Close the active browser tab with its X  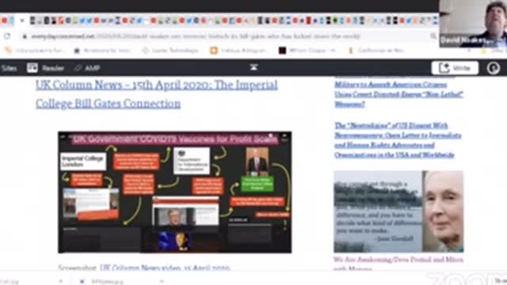pyautogui.click(x=22, y=21)
